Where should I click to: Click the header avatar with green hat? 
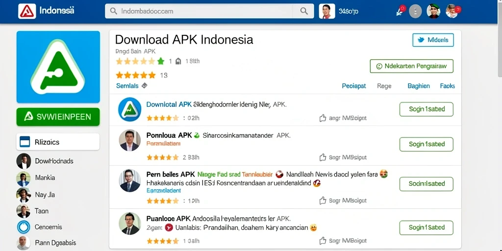(x=433, y=11)
